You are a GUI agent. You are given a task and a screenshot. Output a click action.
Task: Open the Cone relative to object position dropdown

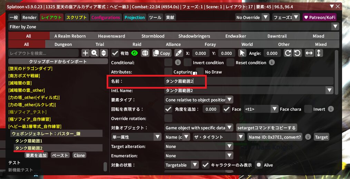(199, 100)
